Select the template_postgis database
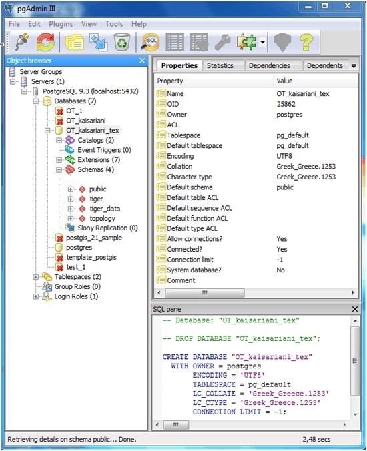367x451 pixels. 91,257
